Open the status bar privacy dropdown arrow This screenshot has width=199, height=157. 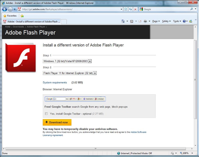pyautogui.click(x=176, y=153)
